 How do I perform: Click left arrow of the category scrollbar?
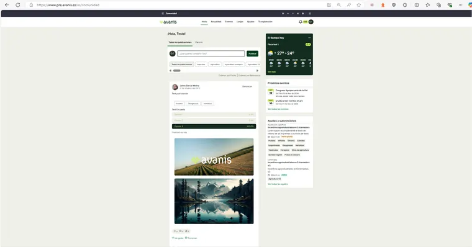pos(170,71)
